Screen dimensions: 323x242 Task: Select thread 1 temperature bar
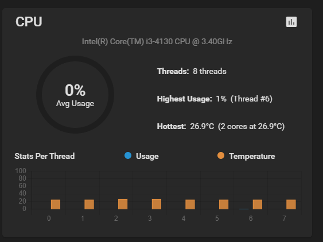pos(89,204)
